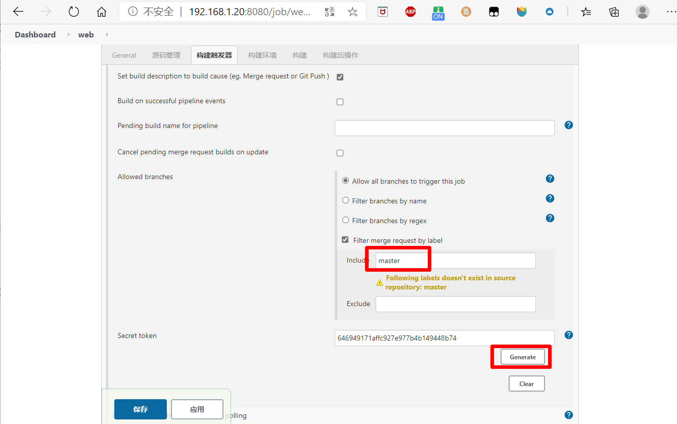
Task: Open help for Pending build name
Action: (x=569, y=125)
